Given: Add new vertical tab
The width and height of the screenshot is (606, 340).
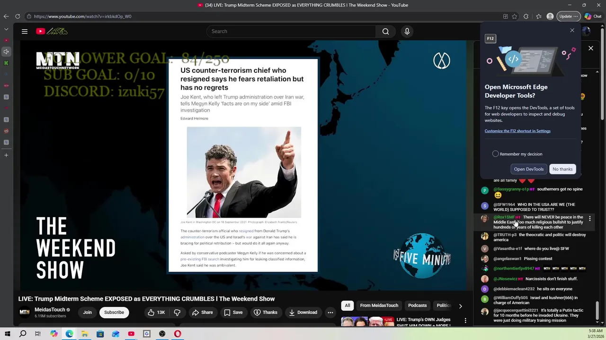Looking at the screenshot, I should point(6,155).
